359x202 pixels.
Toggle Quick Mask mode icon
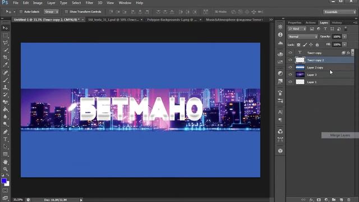tap(5, 191)
